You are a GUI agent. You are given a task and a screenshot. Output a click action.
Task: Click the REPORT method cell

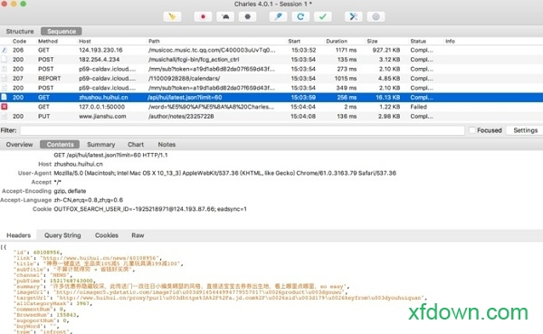tap(49, 79)
